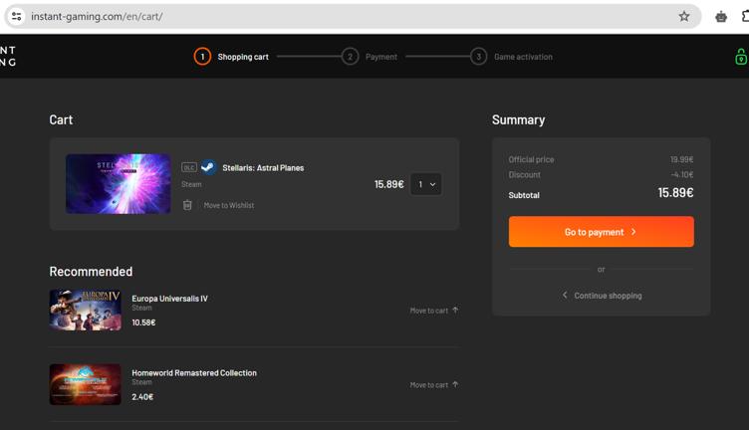Screen dimensions: 749x430
Task: Click the green secure padlock icon
Action: 741,57
